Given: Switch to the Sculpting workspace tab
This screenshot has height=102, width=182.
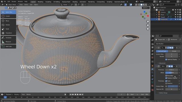Looking at the screenshot, I should click(48, 2).
